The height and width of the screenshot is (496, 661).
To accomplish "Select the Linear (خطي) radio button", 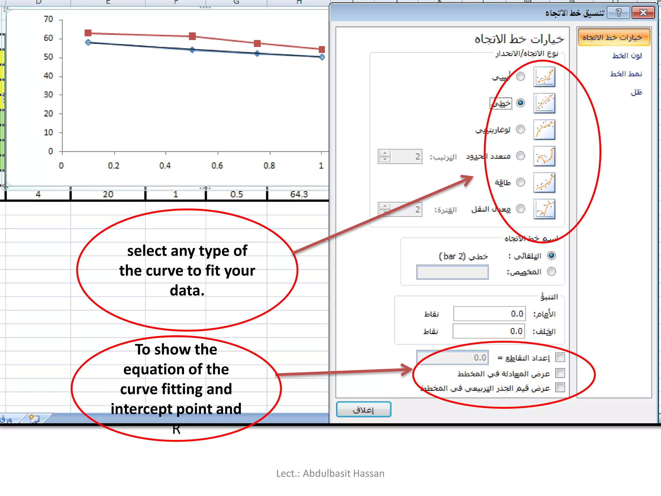I will coord(521,103).
